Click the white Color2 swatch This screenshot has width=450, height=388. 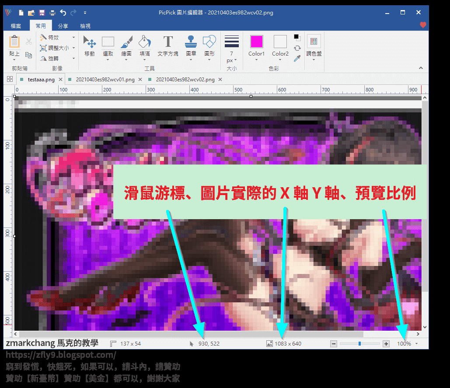click(280, 42)
